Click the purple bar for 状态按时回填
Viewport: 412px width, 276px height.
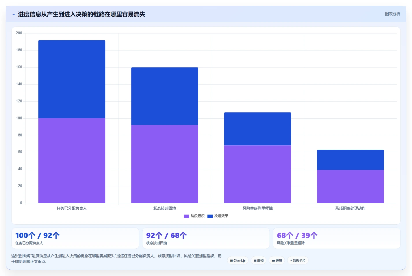[x=165, y=164]
